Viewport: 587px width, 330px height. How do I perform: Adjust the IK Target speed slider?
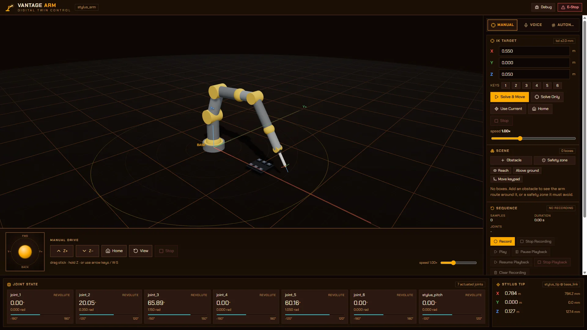tap(533, 138)
